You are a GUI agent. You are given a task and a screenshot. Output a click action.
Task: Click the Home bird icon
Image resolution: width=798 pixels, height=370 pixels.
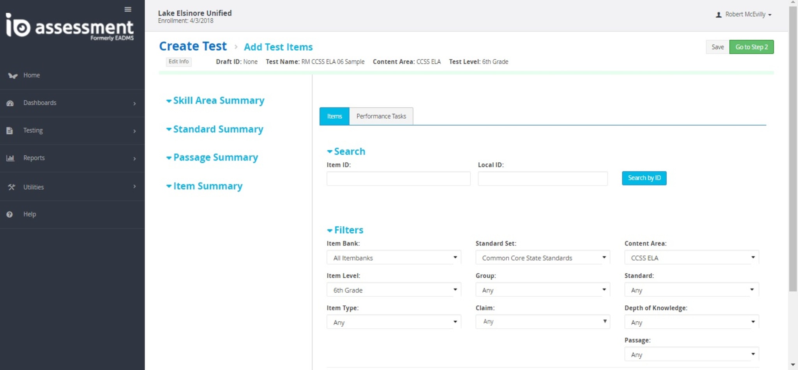(x=12, y=76)
